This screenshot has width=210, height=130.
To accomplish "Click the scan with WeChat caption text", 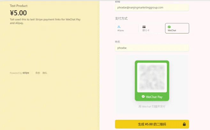I will (x=152, y=106).
